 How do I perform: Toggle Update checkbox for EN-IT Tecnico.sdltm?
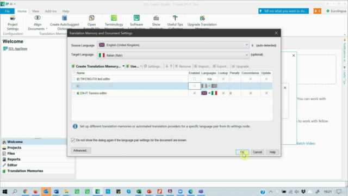point(266,93)
